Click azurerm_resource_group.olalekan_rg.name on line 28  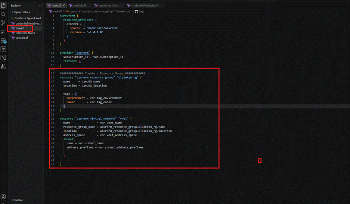pos(133,127)
